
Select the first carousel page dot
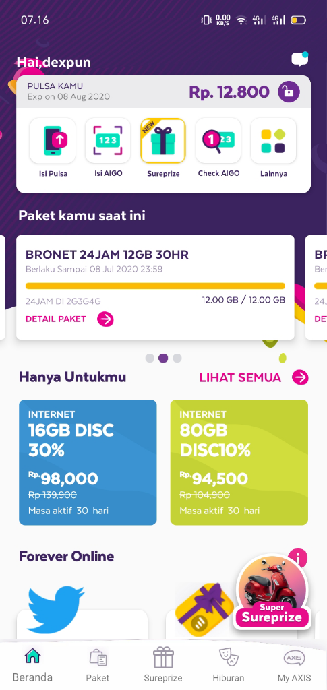pyautogui.click(x=150, y=358)
